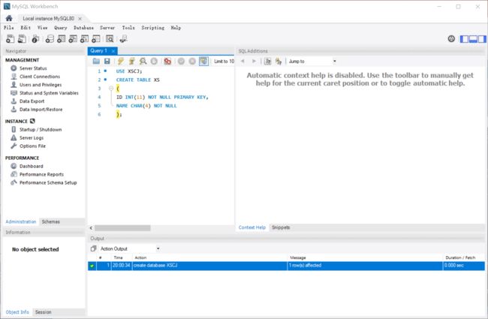Screen dimensions: 488x319
Task: Search table data toolbar icon
Action: click(x=110, y=39)
